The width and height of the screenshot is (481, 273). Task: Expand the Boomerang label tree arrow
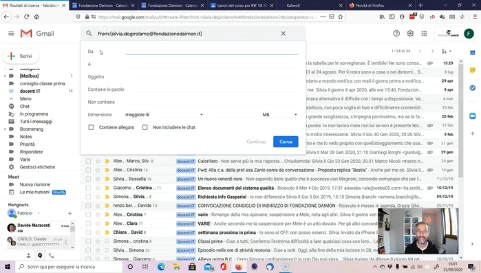(5, 129)
